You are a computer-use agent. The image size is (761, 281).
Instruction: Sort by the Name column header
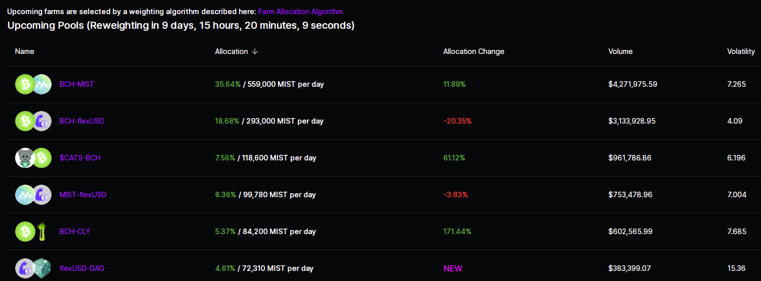point(25,51)
